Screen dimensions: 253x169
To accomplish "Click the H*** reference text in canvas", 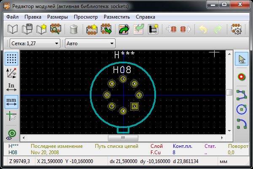I will (124, 55).
